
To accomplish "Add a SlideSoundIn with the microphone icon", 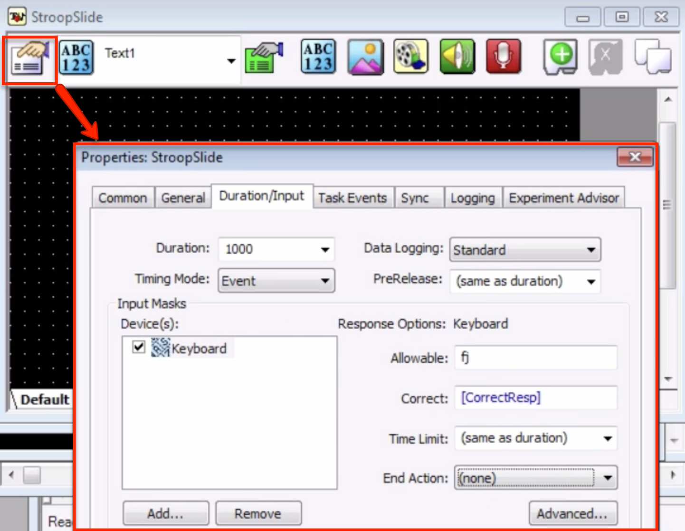I will pos(504,57).
